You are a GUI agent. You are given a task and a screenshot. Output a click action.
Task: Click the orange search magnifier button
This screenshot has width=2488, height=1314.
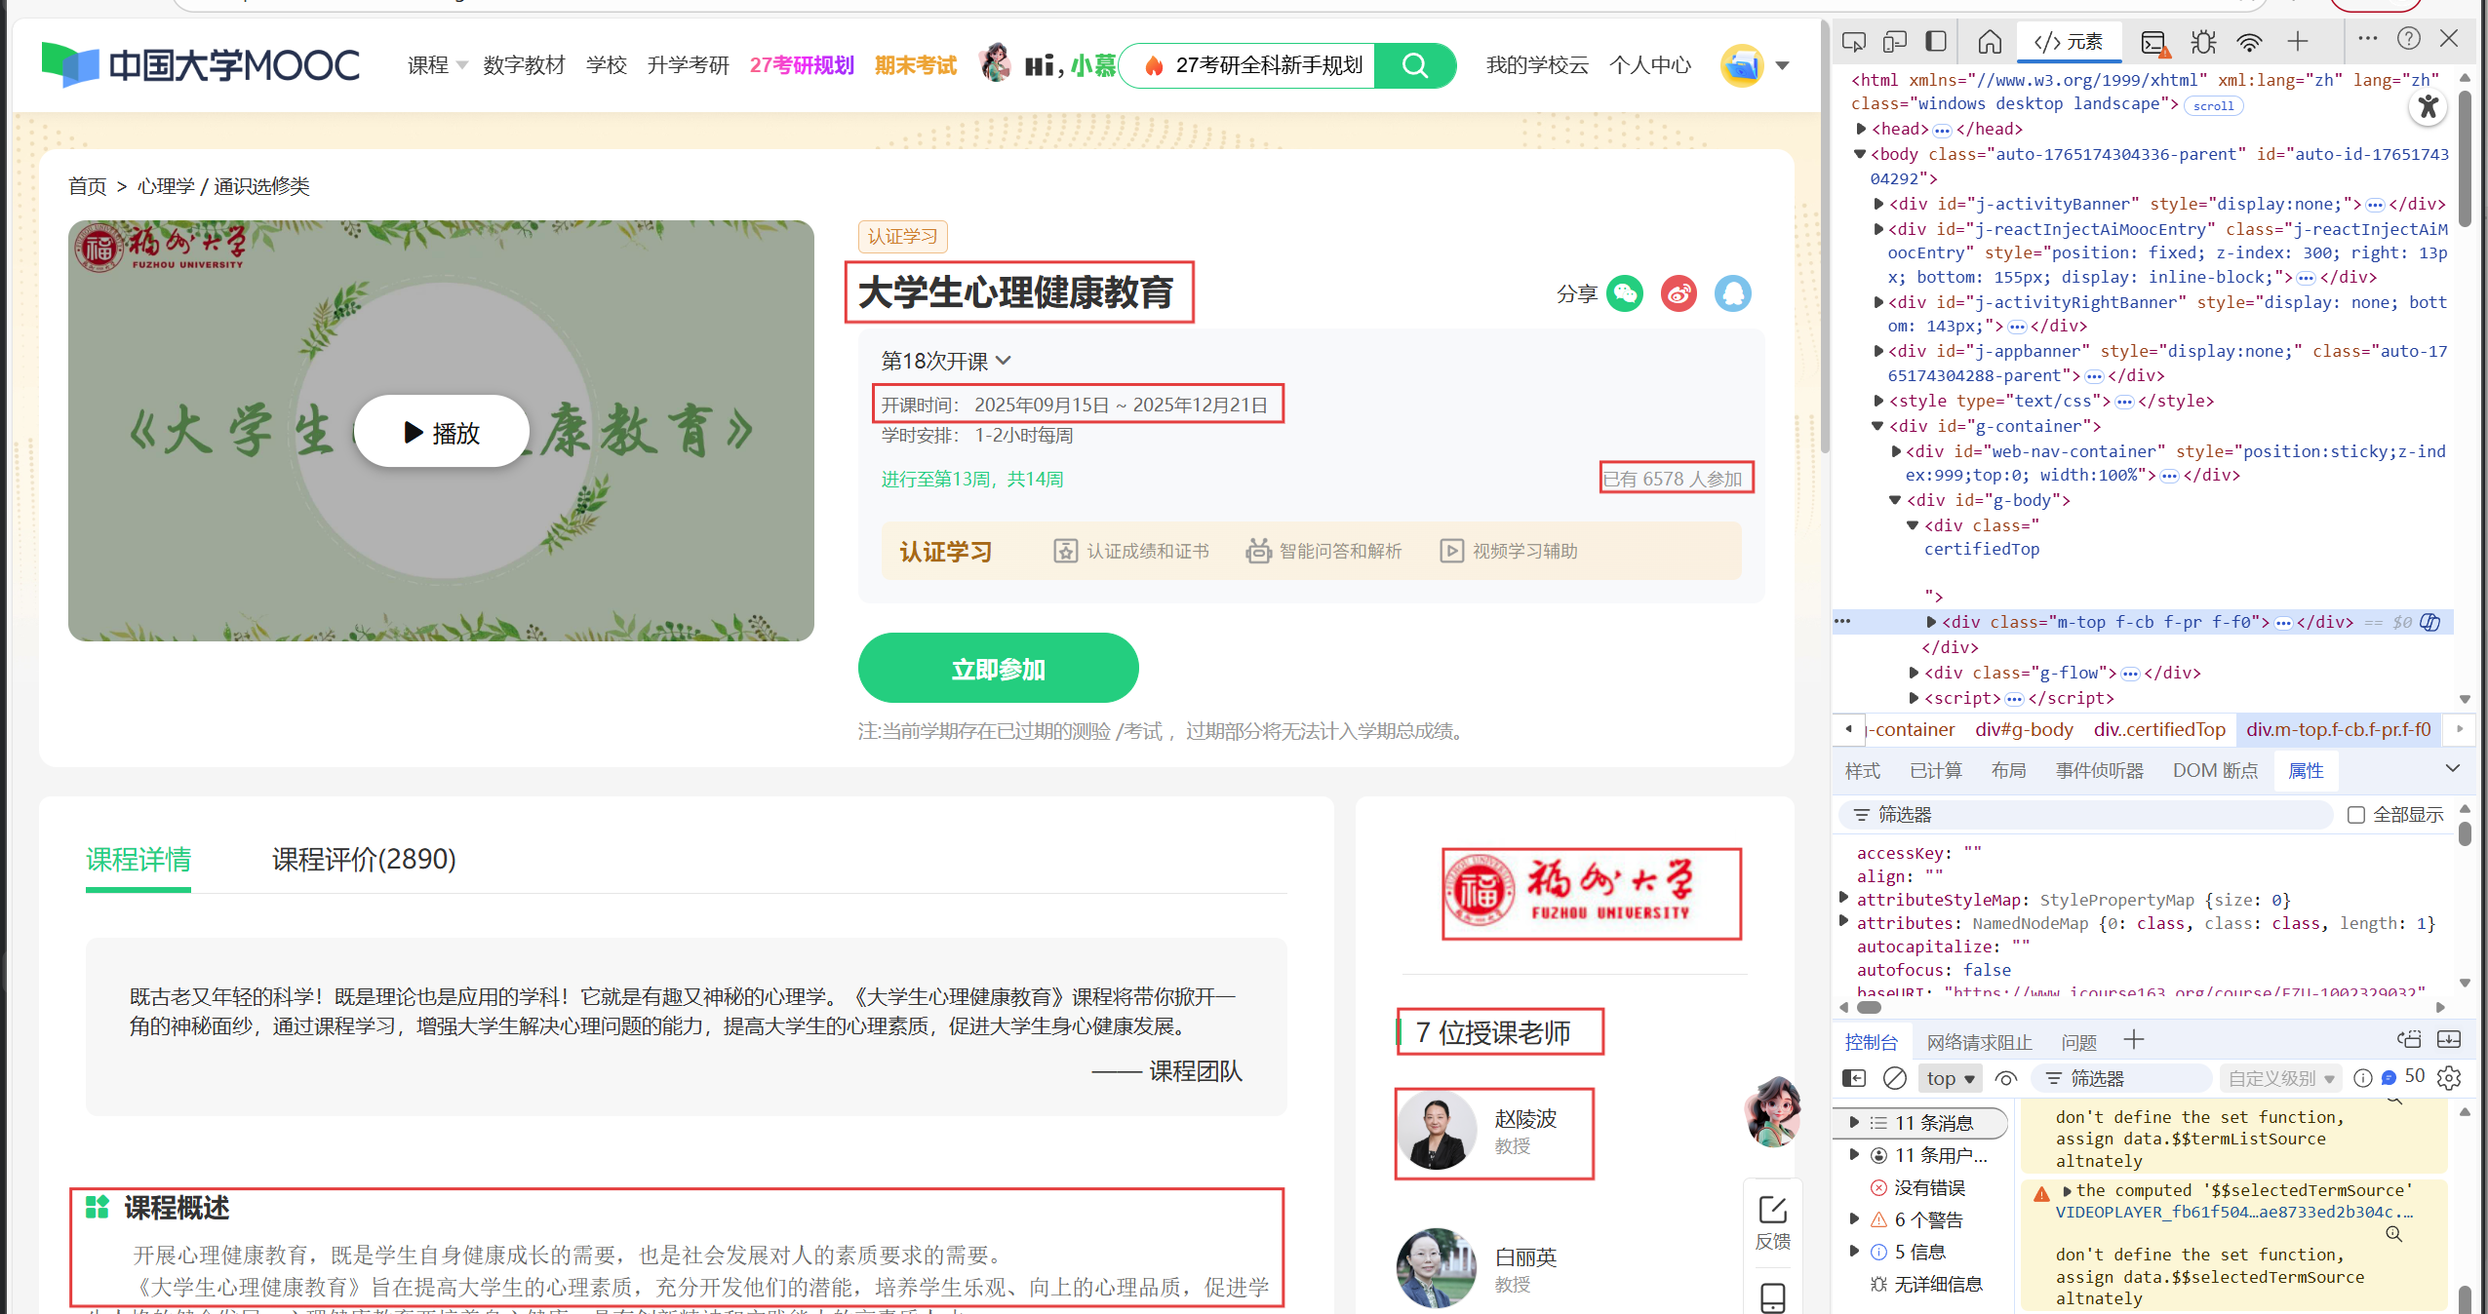(x=1414, y=65)
